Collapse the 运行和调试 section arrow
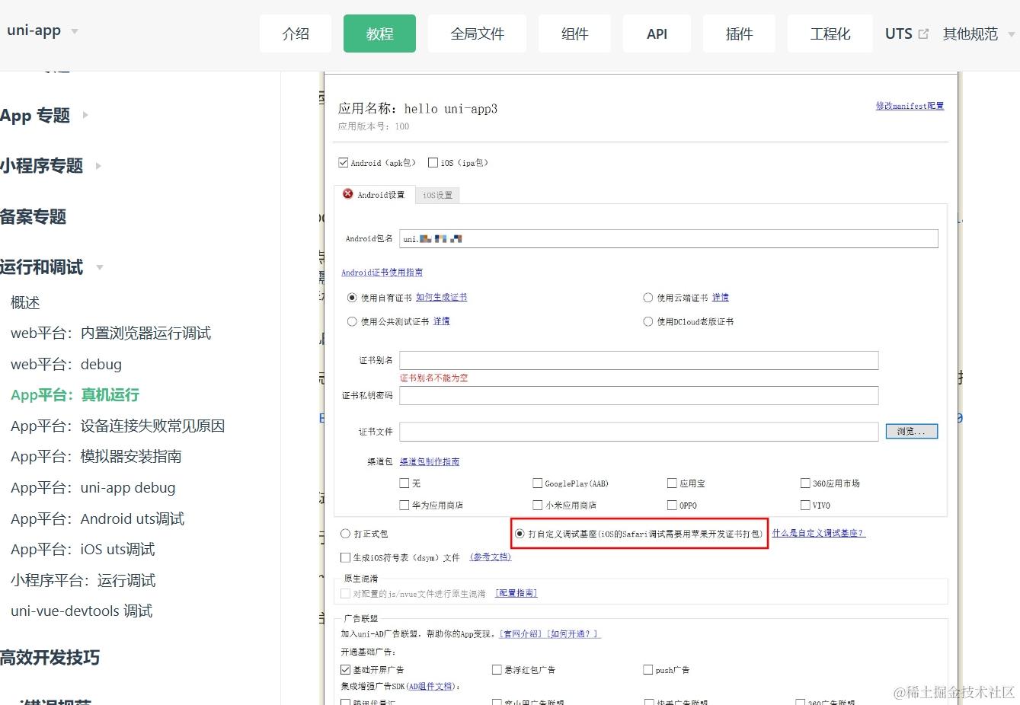The width and height of the screenshot is (1020, 705). [x=100, y=267]
